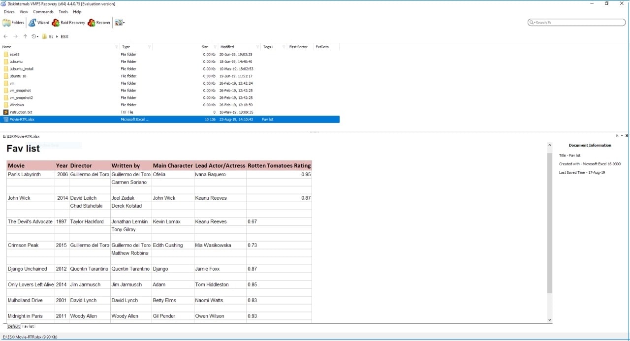Click the Modified column header
Viewport: 630px width, 341px height.
tap(227, 47)
